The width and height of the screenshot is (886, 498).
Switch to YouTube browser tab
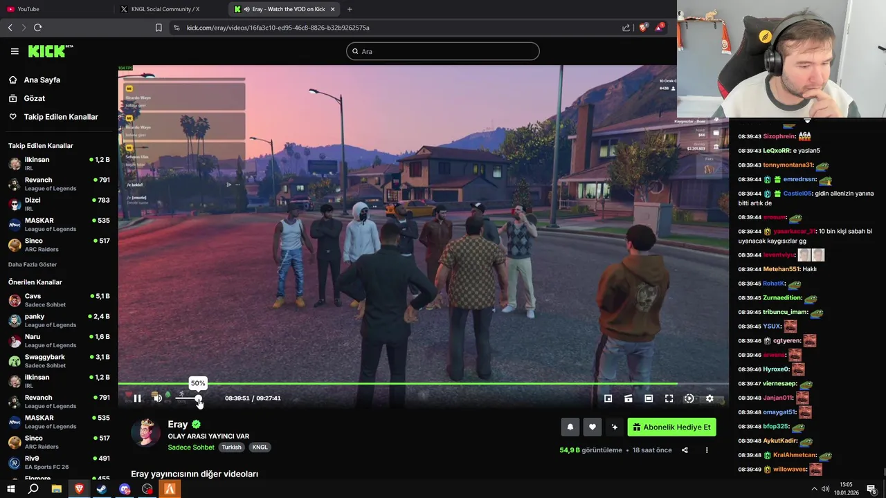(x=57, y=9)
